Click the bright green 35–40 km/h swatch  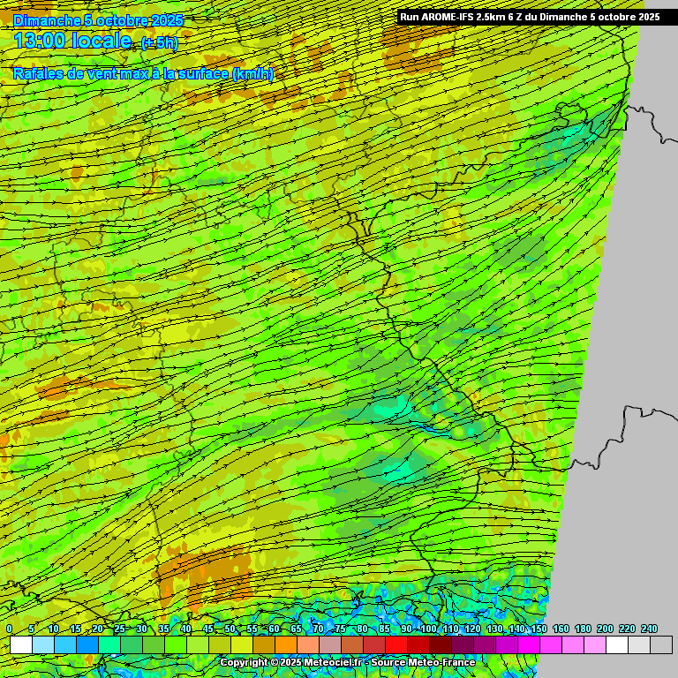point(175,645)
